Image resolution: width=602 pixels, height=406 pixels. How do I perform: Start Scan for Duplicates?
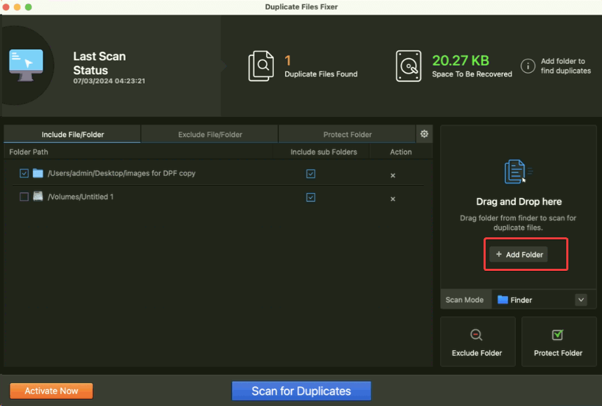(x=301, y=391)
